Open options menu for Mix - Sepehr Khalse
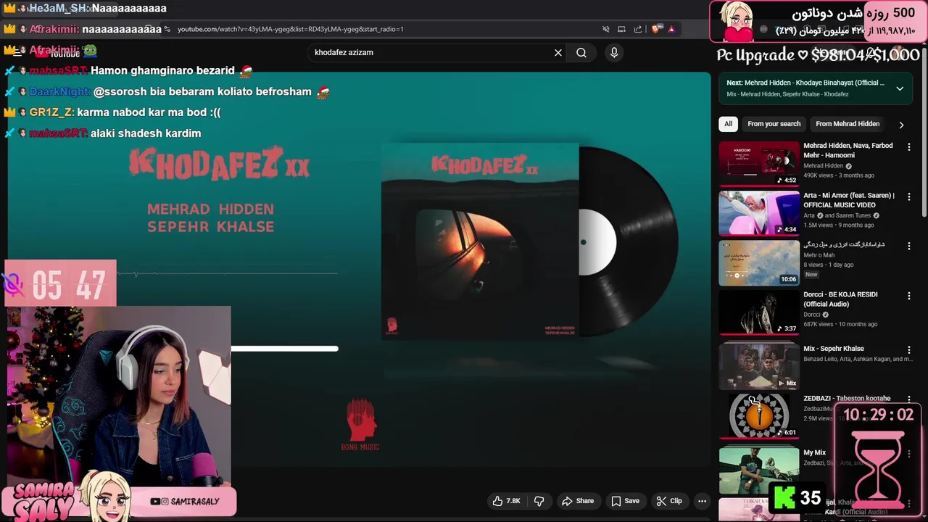928x522 pixels. pos(909,349)
